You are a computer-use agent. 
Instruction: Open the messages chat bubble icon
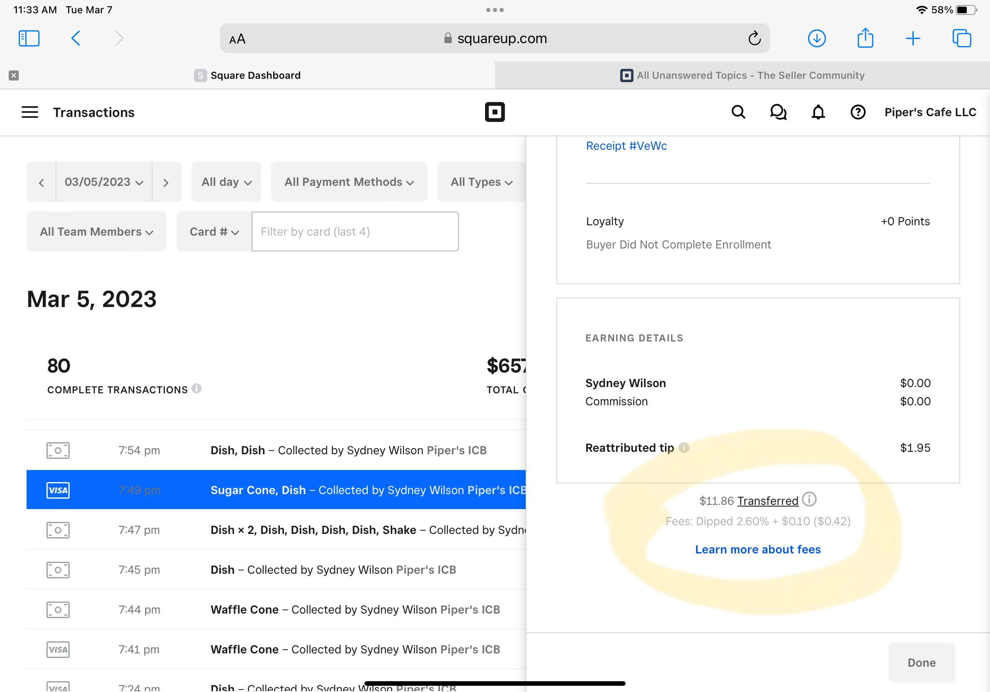[778, 112]
